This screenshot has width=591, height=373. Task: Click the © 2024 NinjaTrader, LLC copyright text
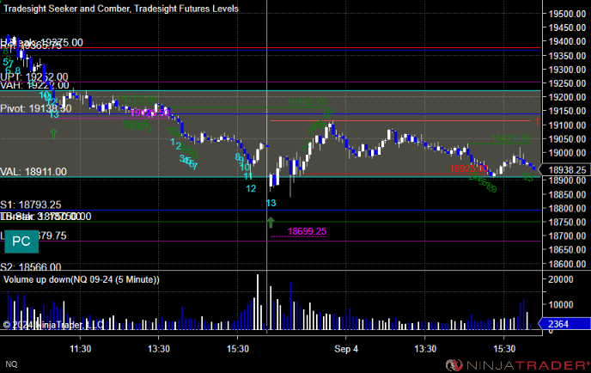click(53, 325)
